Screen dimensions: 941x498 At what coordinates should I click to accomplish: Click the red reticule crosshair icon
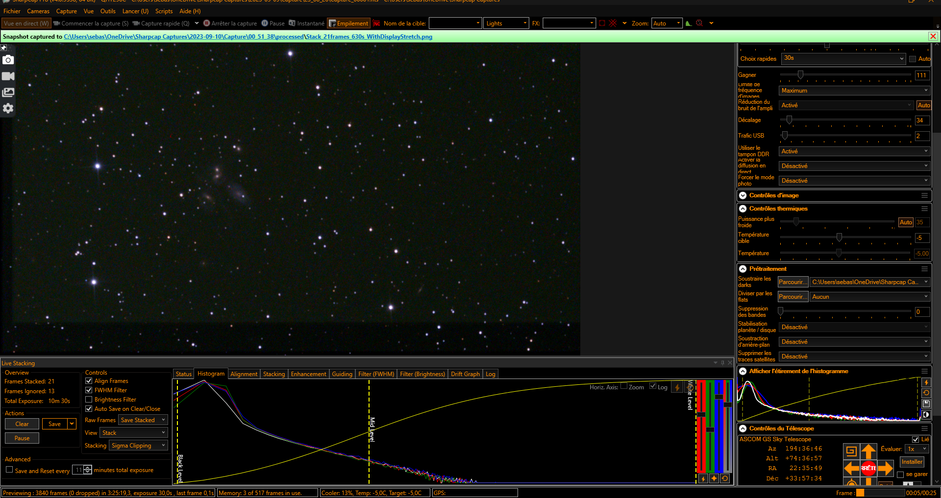613,23
